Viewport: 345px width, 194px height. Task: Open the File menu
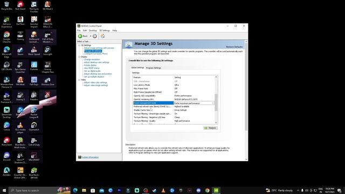[79, 31]
